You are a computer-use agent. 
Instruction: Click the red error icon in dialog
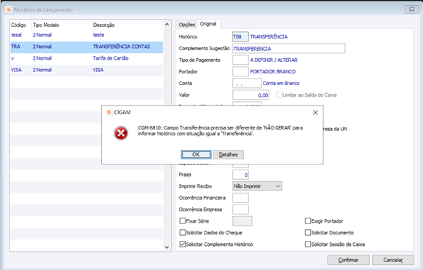(x=121, y=133)
